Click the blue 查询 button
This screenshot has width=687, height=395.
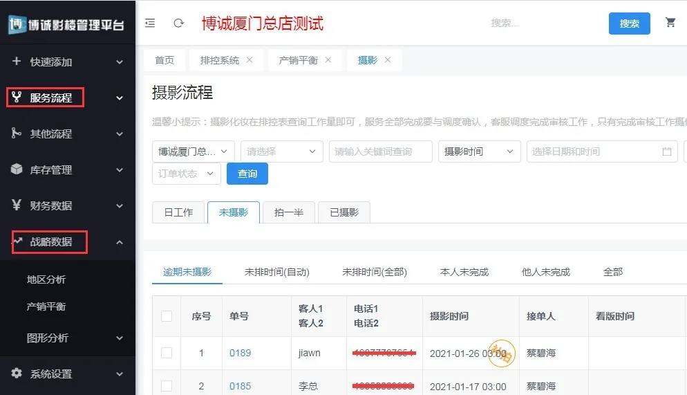[x=247, y=174]
